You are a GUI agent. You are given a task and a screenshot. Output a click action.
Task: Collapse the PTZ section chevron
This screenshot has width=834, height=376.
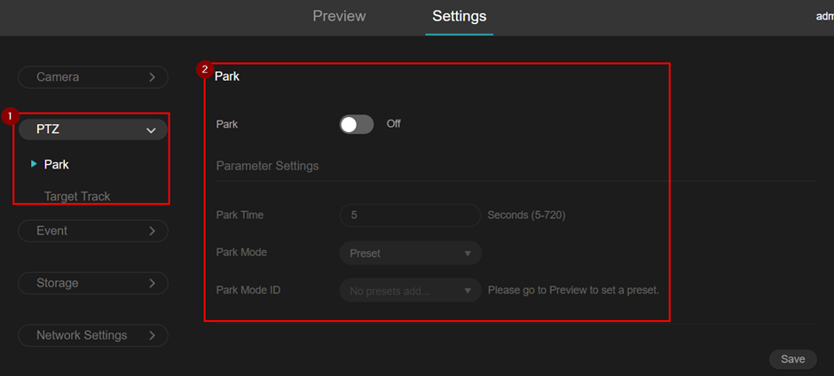(151, 129)
